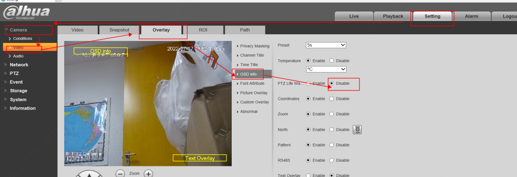Open the Alarm tab
The image size is (517, 177).
(x=472, y=16)
